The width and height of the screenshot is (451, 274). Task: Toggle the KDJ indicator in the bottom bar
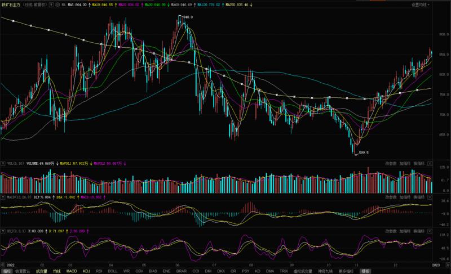click(86, 271)
